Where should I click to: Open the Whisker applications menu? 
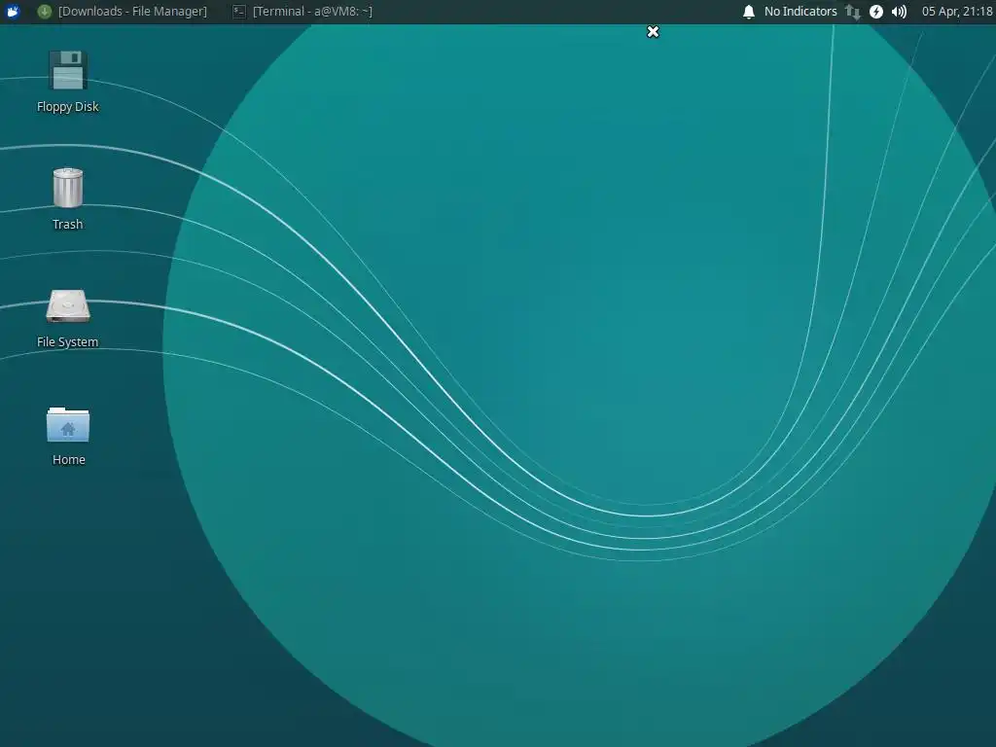point(12,12)
